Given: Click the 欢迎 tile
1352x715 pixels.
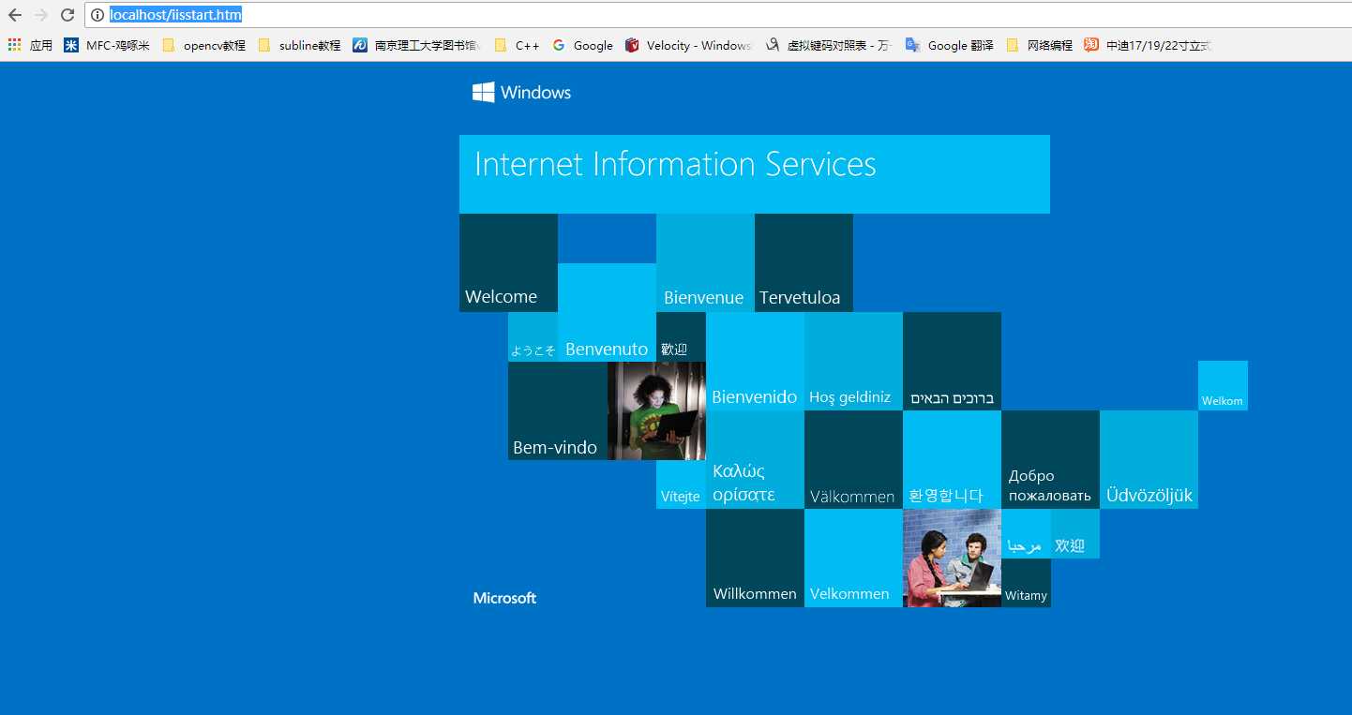Looking at the screenshot, I should (1075, 533).
